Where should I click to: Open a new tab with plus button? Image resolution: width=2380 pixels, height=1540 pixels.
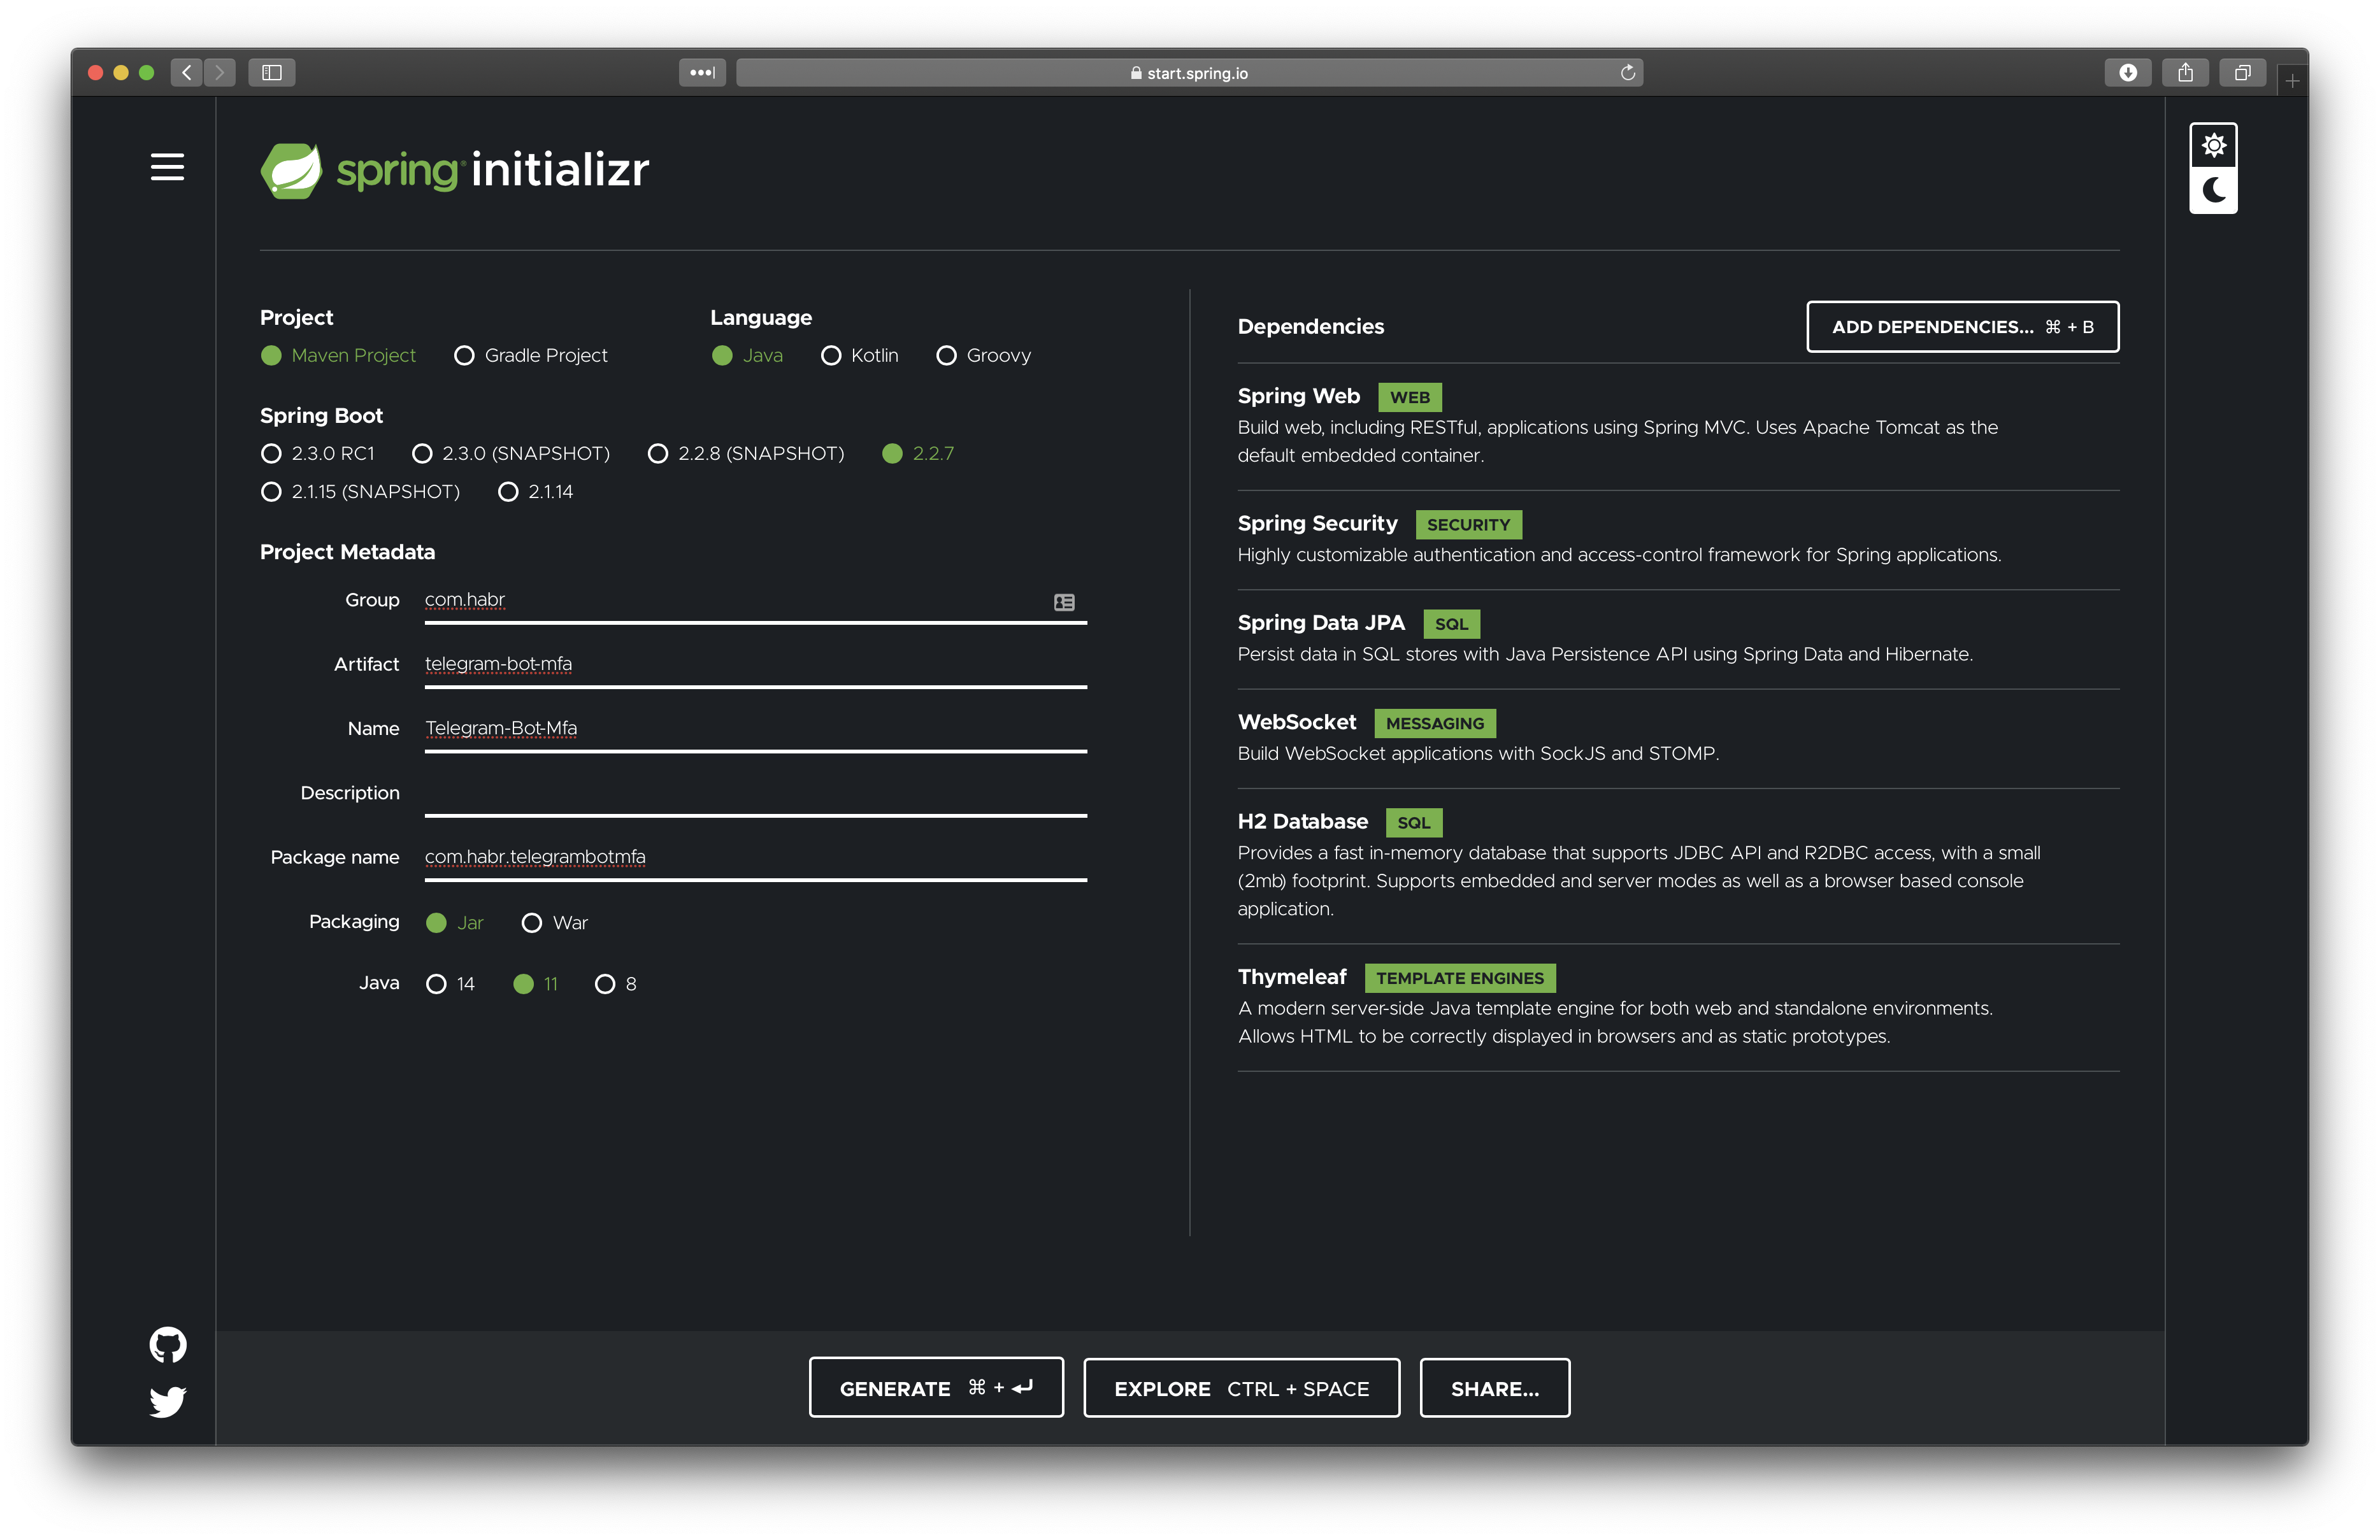[x=2292, y=80]
